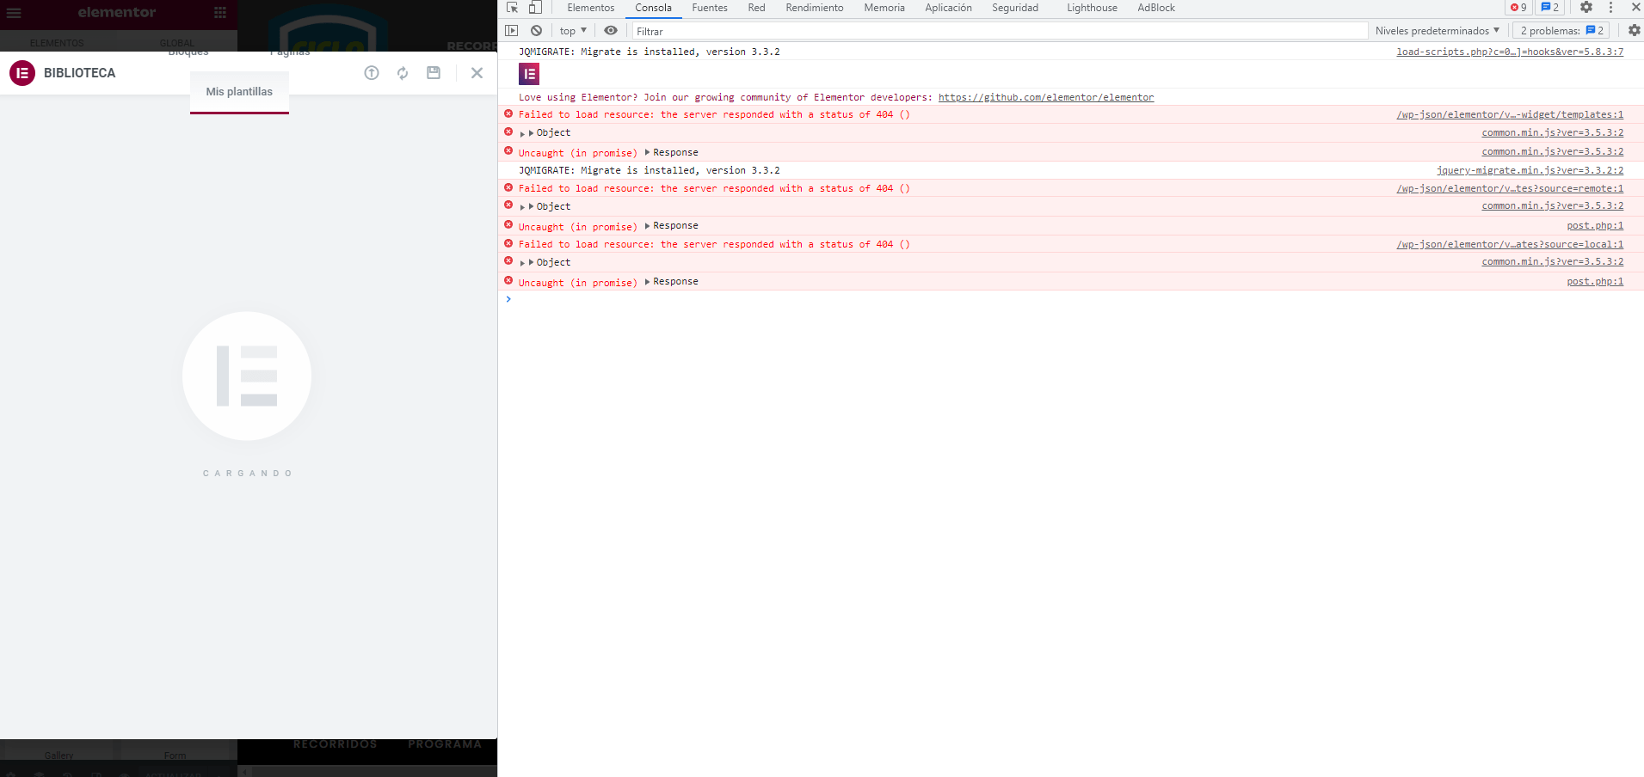
Task: Open the wp-json source=remote:1 link
Action: coord(1510,189)
